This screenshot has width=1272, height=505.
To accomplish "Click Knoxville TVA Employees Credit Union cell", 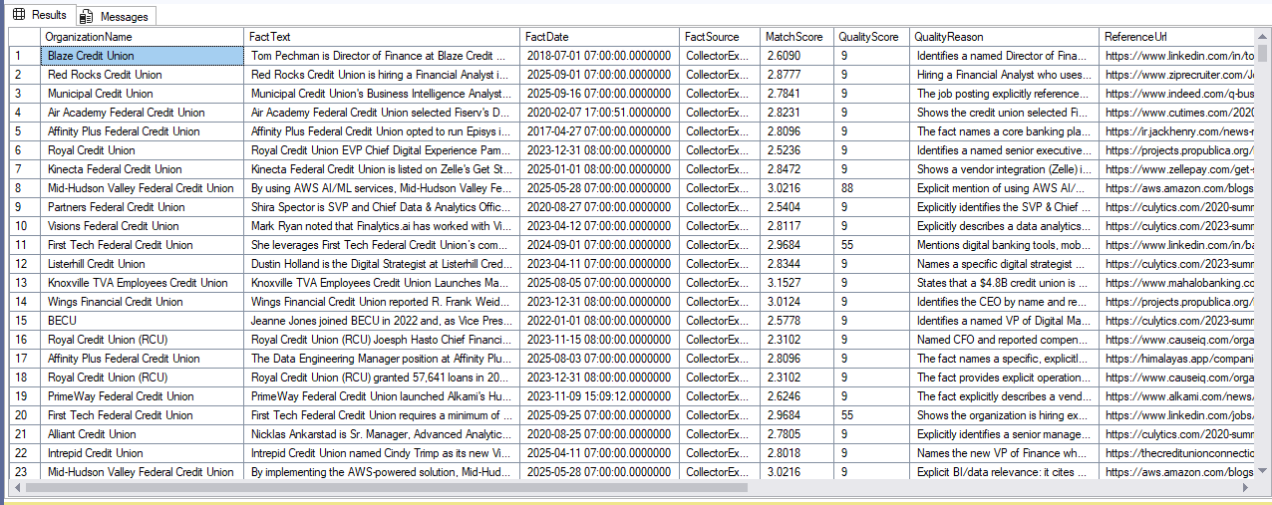I will click(143, 283).
